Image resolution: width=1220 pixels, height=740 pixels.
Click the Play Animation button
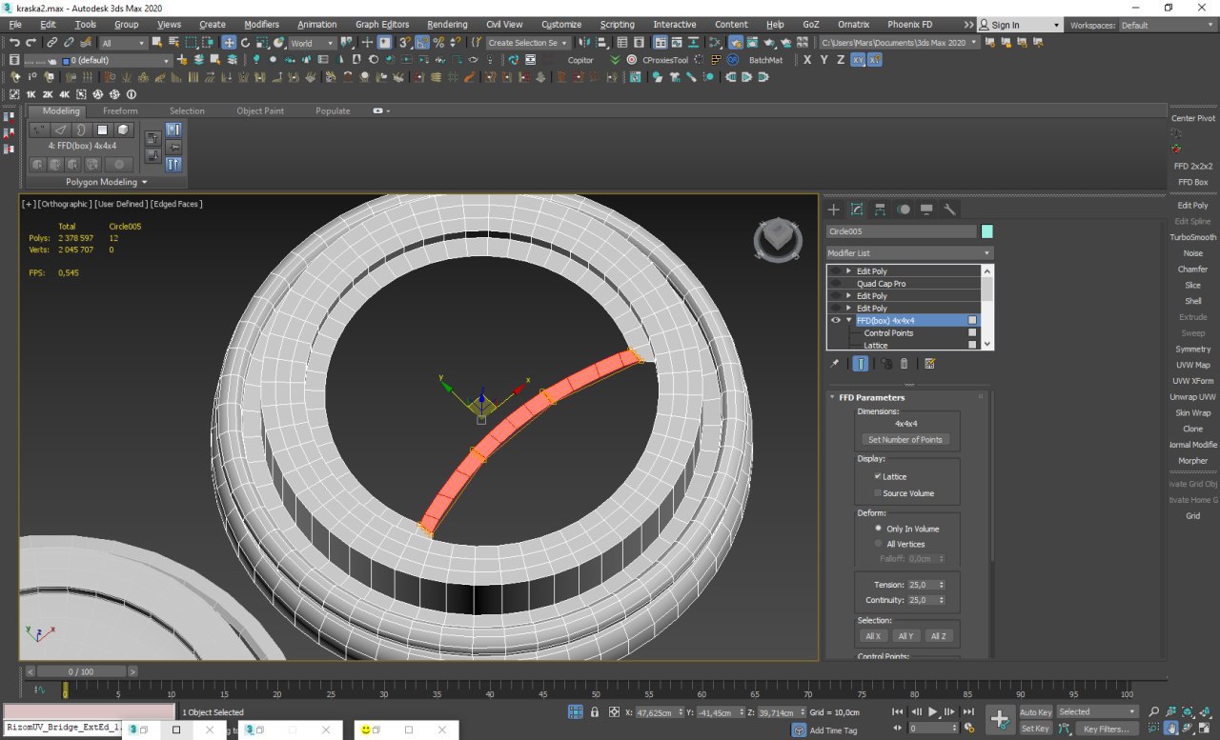click(933, 711)
